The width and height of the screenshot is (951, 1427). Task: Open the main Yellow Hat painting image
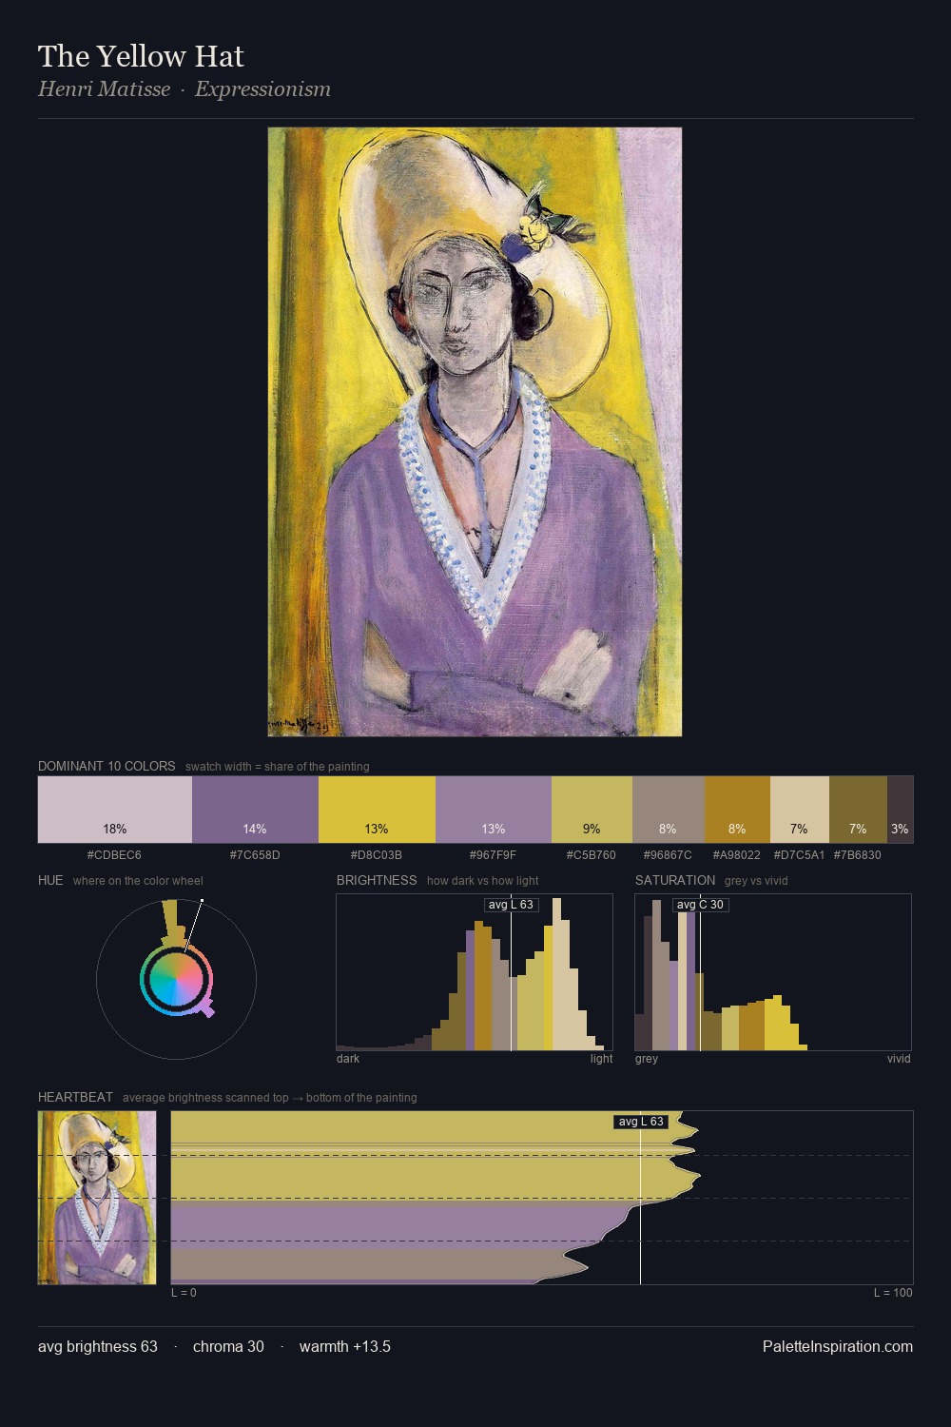[x=475, y=432]
